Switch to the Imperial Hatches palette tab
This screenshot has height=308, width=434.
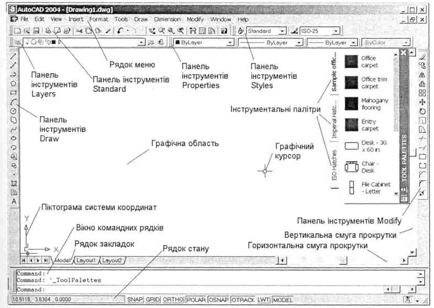[x=335, y=119]
